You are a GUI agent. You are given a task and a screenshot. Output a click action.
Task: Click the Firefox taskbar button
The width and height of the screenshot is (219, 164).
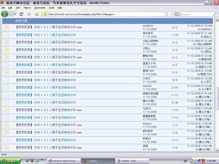coord(98,161)
